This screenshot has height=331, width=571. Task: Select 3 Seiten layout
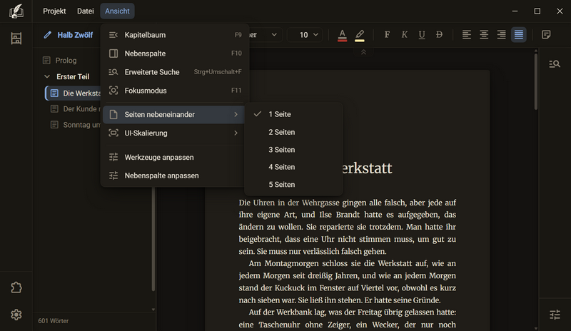tap(293, 150)
